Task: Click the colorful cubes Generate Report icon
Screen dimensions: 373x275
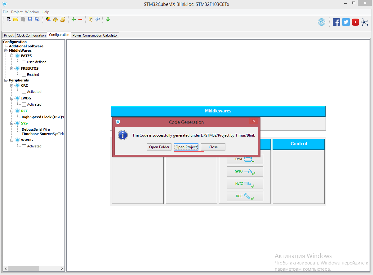Action: coord(48,20)
